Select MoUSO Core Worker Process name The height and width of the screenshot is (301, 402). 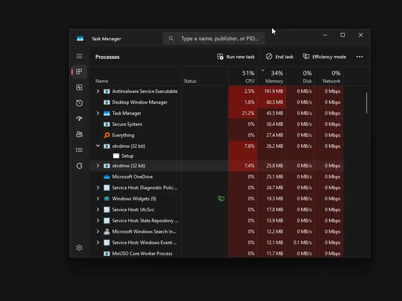tap(142, 254)
